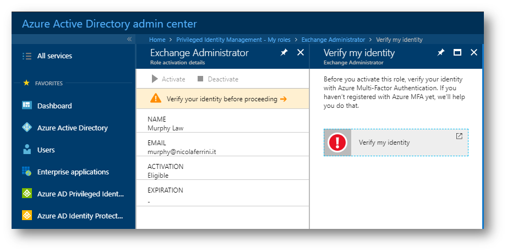Click the Activate play icon
Viewport: 507px width, 252px height.
tap(155, 79)
